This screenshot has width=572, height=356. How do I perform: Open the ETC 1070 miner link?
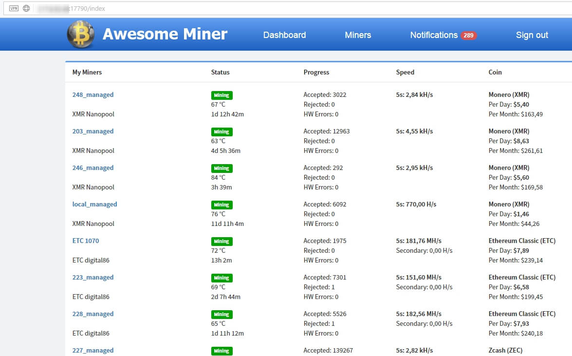click(x=85, y=241)
